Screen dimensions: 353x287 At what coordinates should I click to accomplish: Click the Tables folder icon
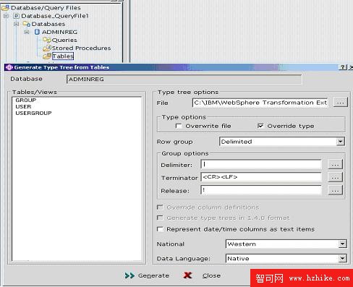click(x=47, y=56)
